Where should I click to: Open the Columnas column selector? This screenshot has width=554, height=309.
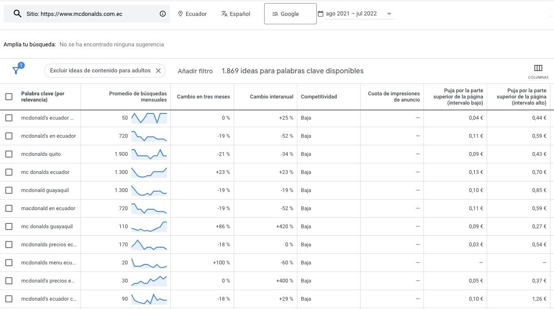click(538, 71)
